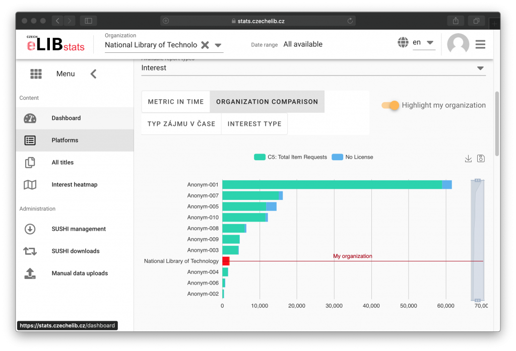Show Safari tab overview

(x=476, y=21)
